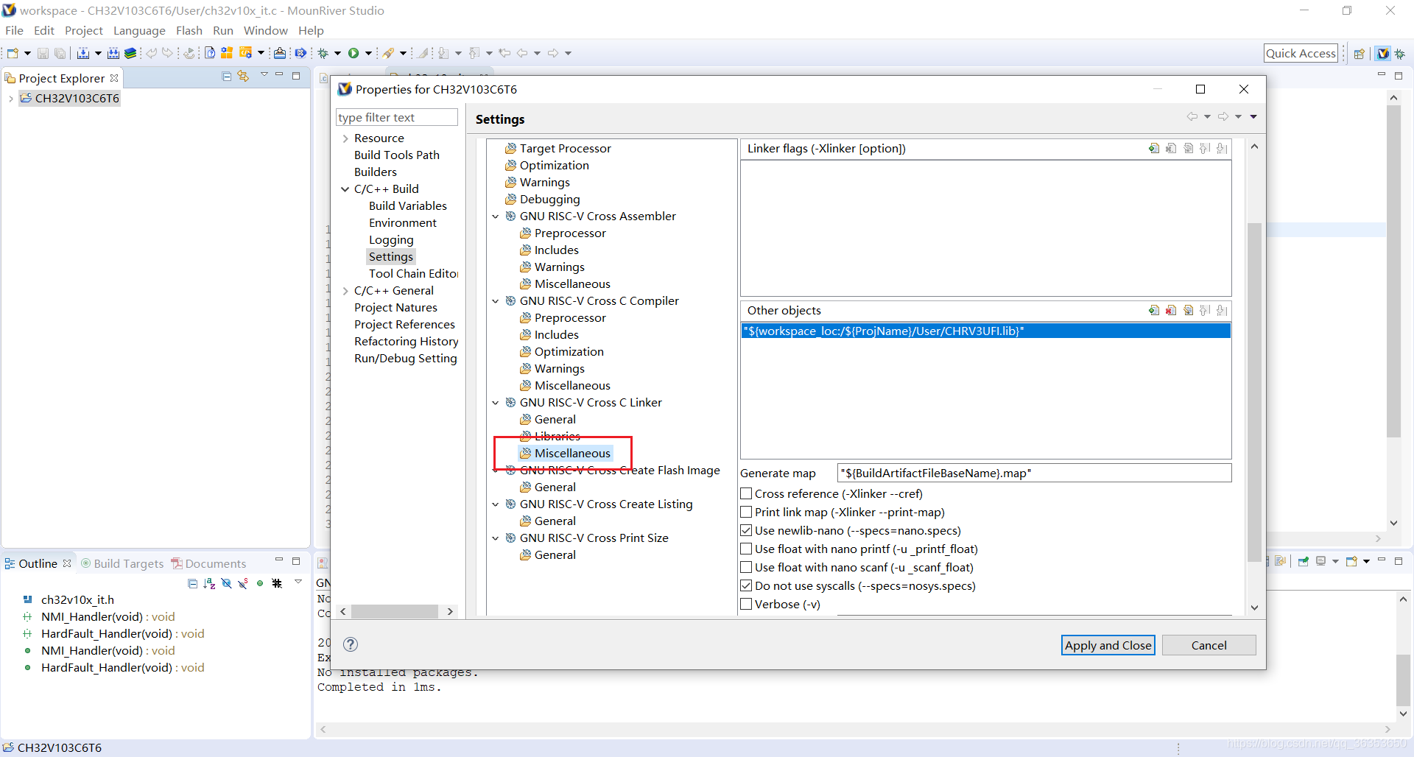Click the stacked layers icon in main toolbar
Screen dimensions: 1414x757
click(x=130, y=53)
